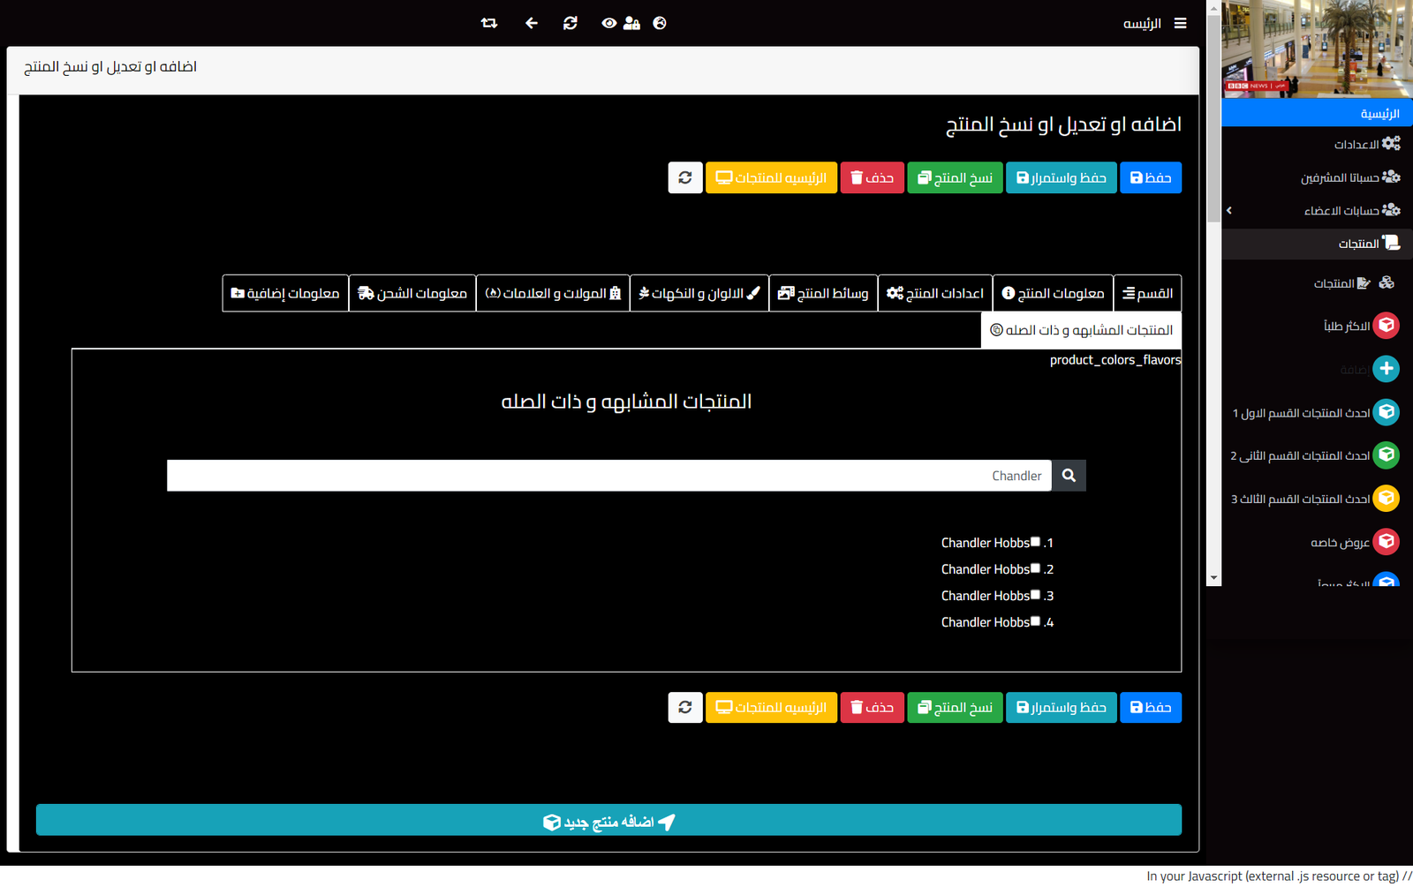Click the teal plus circle icon in sidebar

coord(1386,369)
